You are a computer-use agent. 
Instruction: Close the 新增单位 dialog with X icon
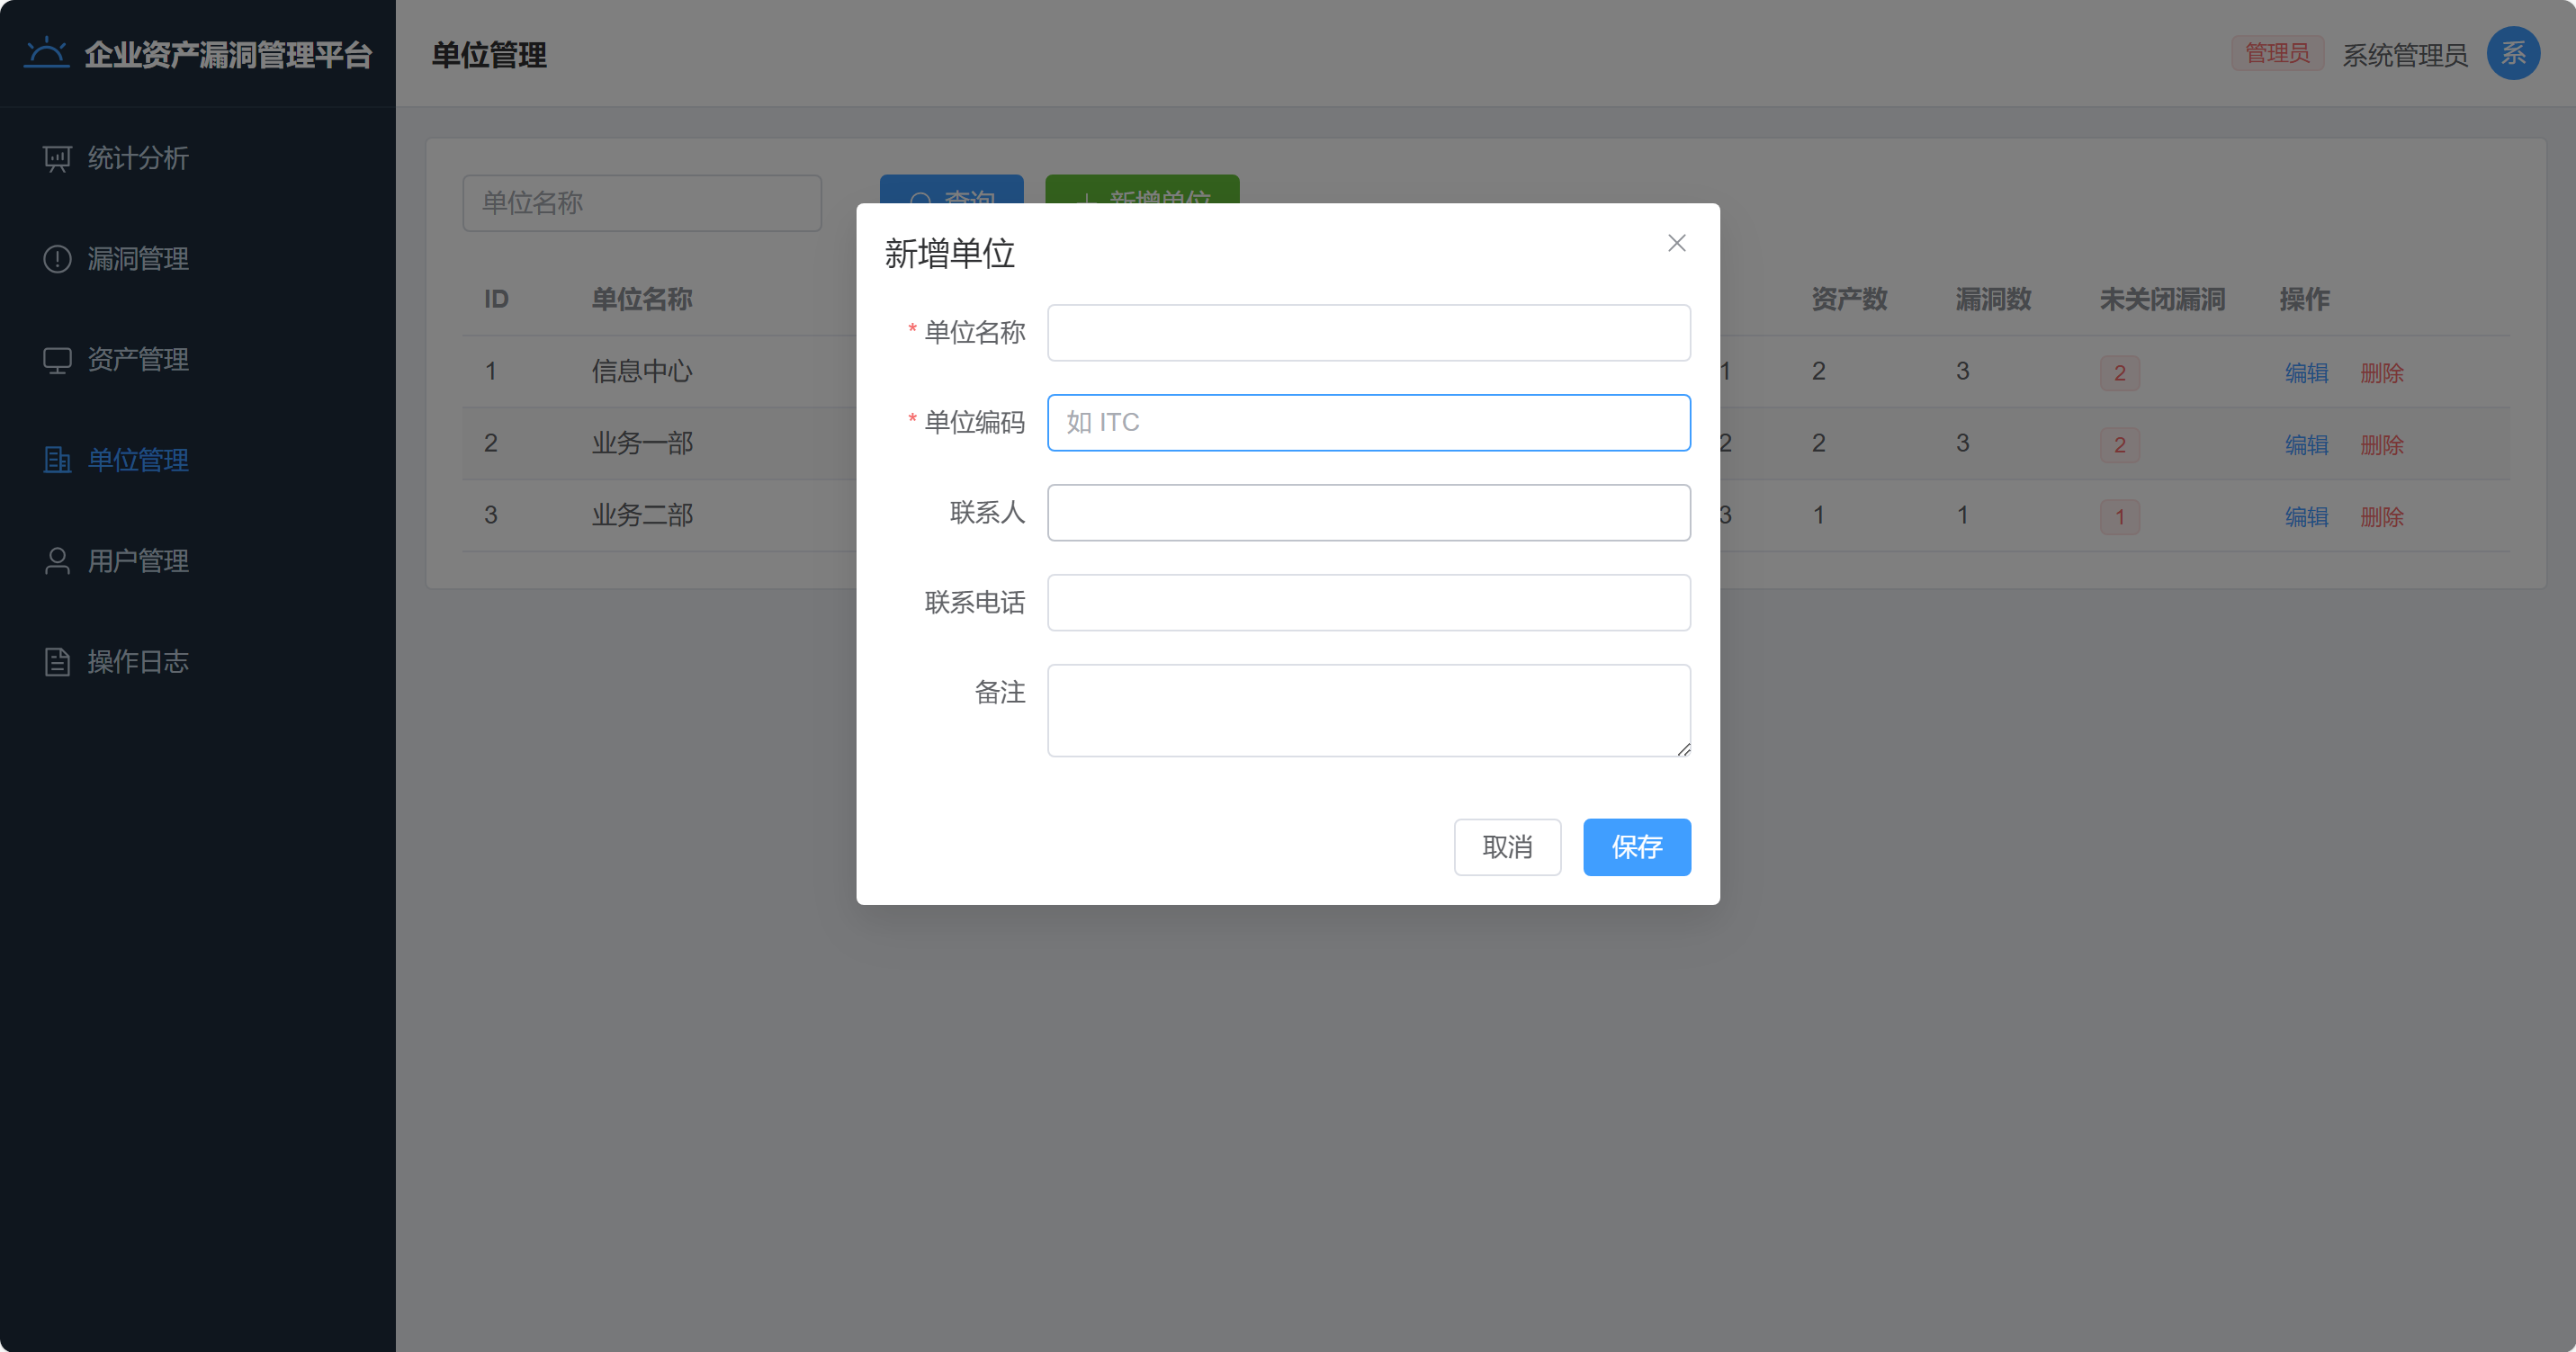tap(1677, 243)
